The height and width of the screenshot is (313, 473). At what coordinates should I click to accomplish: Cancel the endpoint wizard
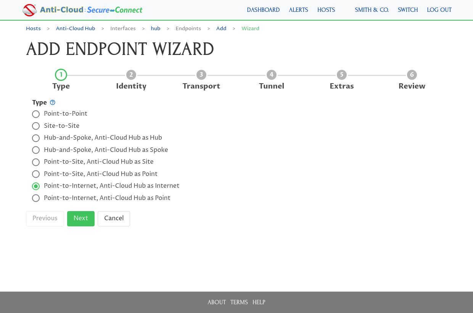coord(114,219)
